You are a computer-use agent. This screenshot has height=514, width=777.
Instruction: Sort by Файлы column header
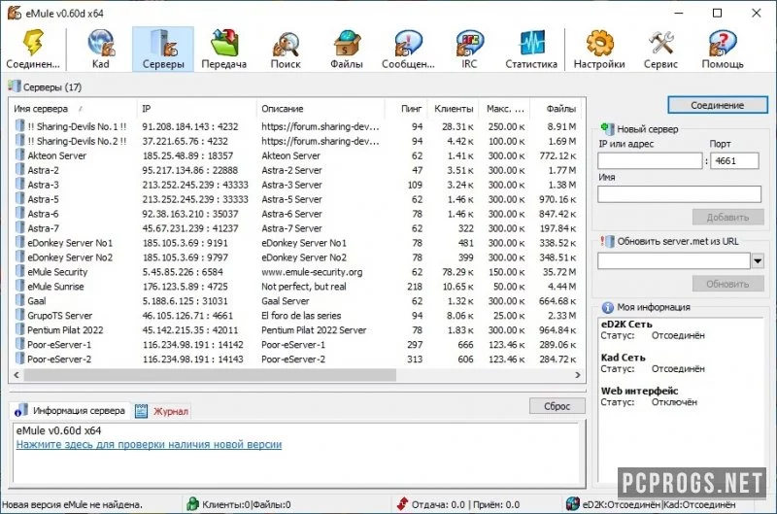(556, 109)
